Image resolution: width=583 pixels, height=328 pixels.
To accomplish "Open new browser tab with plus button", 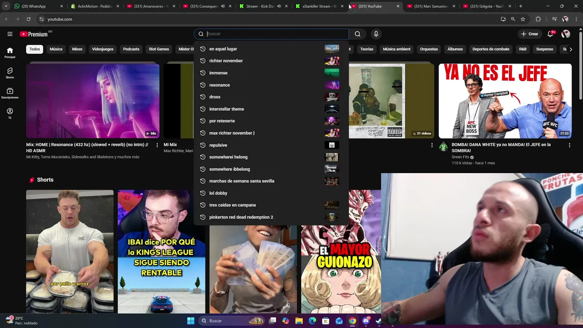I will pos(521,6).
